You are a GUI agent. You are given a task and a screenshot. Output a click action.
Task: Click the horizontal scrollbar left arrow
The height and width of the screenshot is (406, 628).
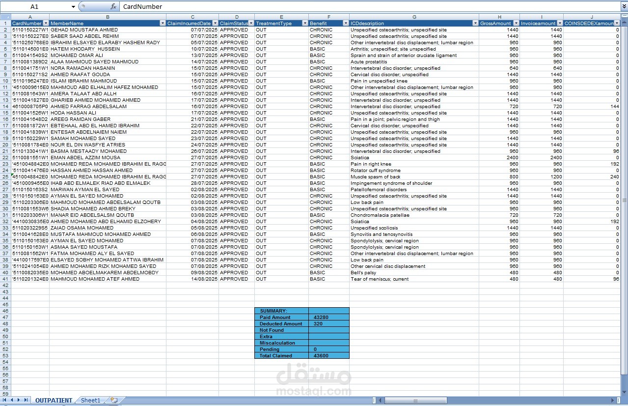380,401
